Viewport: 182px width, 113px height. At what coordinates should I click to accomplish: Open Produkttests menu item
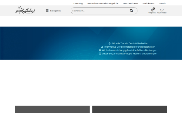[x=148, y=3]
